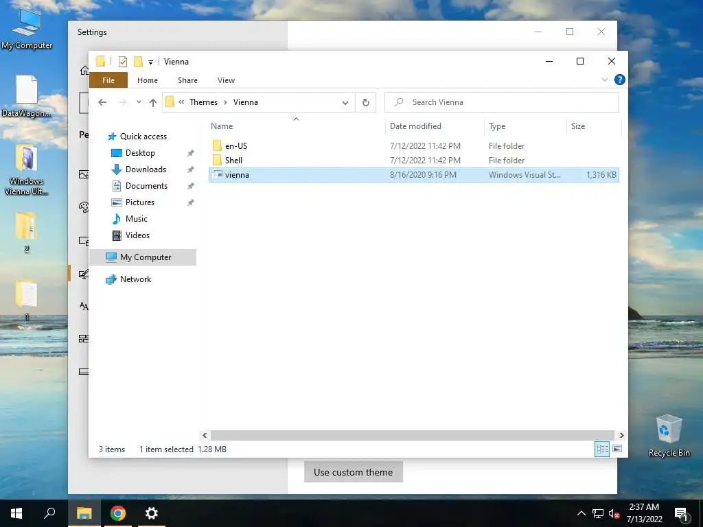Viewport: 703px width, 527px height.
Task: Select Network in navigation pane
Action: pyautogui.click(x=135, y=279)
